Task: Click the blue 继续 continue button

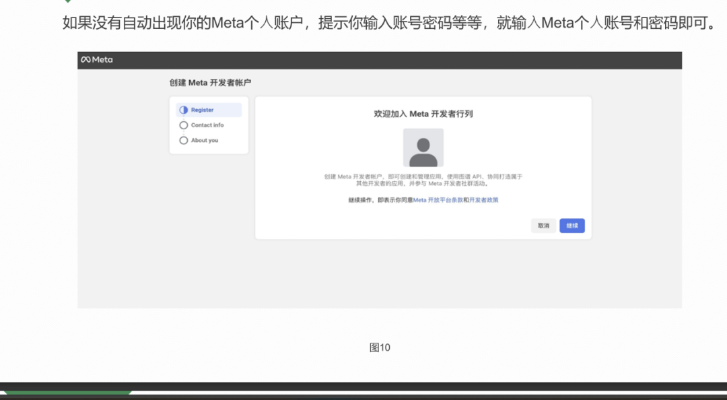Action: coord(572,226)
